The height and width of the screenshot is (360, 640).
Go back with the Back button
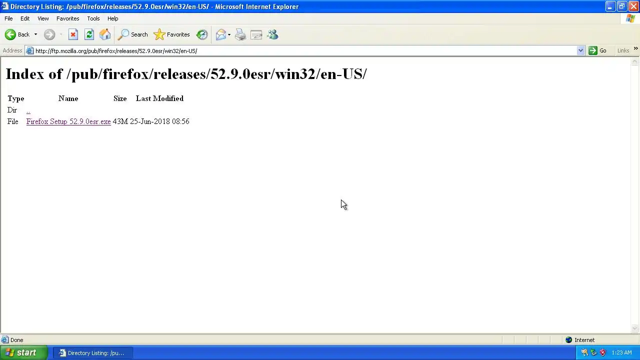point(17,34)
